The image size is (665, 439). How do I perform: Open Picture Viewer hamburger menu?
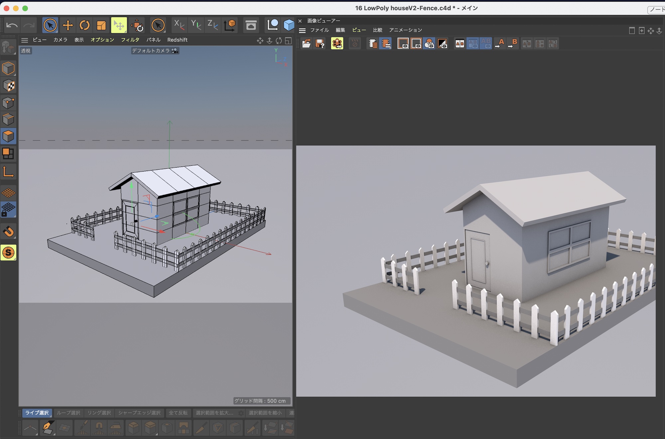(x=302, y=31)
